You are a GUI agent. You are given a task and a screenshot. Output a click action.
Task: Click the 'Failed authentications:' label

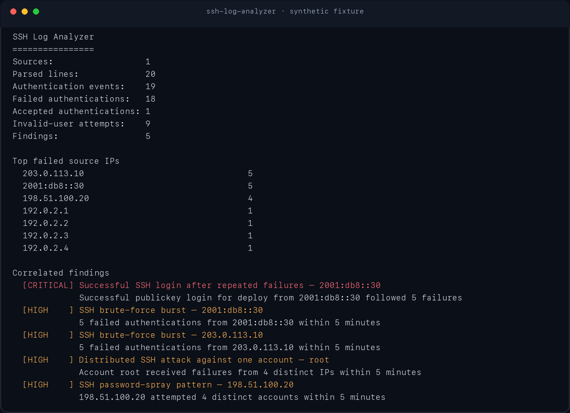tap(71, 99)
